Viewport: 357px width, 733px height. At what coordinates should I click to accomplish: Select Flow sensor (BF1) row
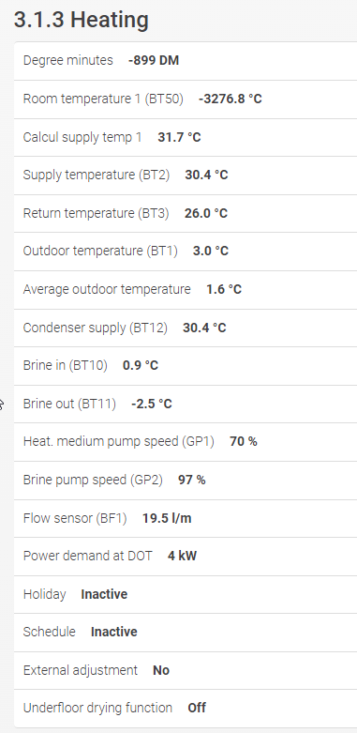click(186, 518)
